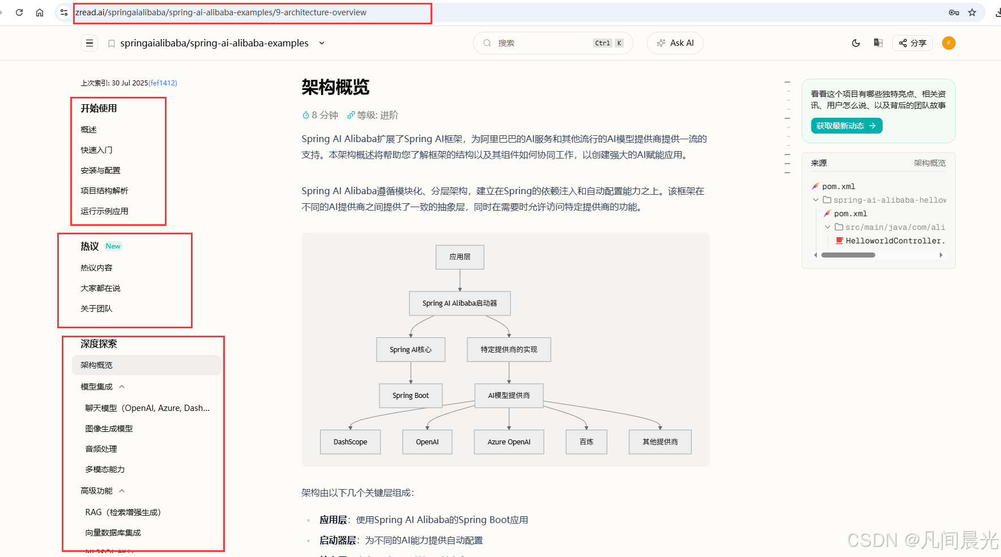Collapse the 高级功能 section chevron
Viewport: 1001px width, 557px height.
coord(122,491)
